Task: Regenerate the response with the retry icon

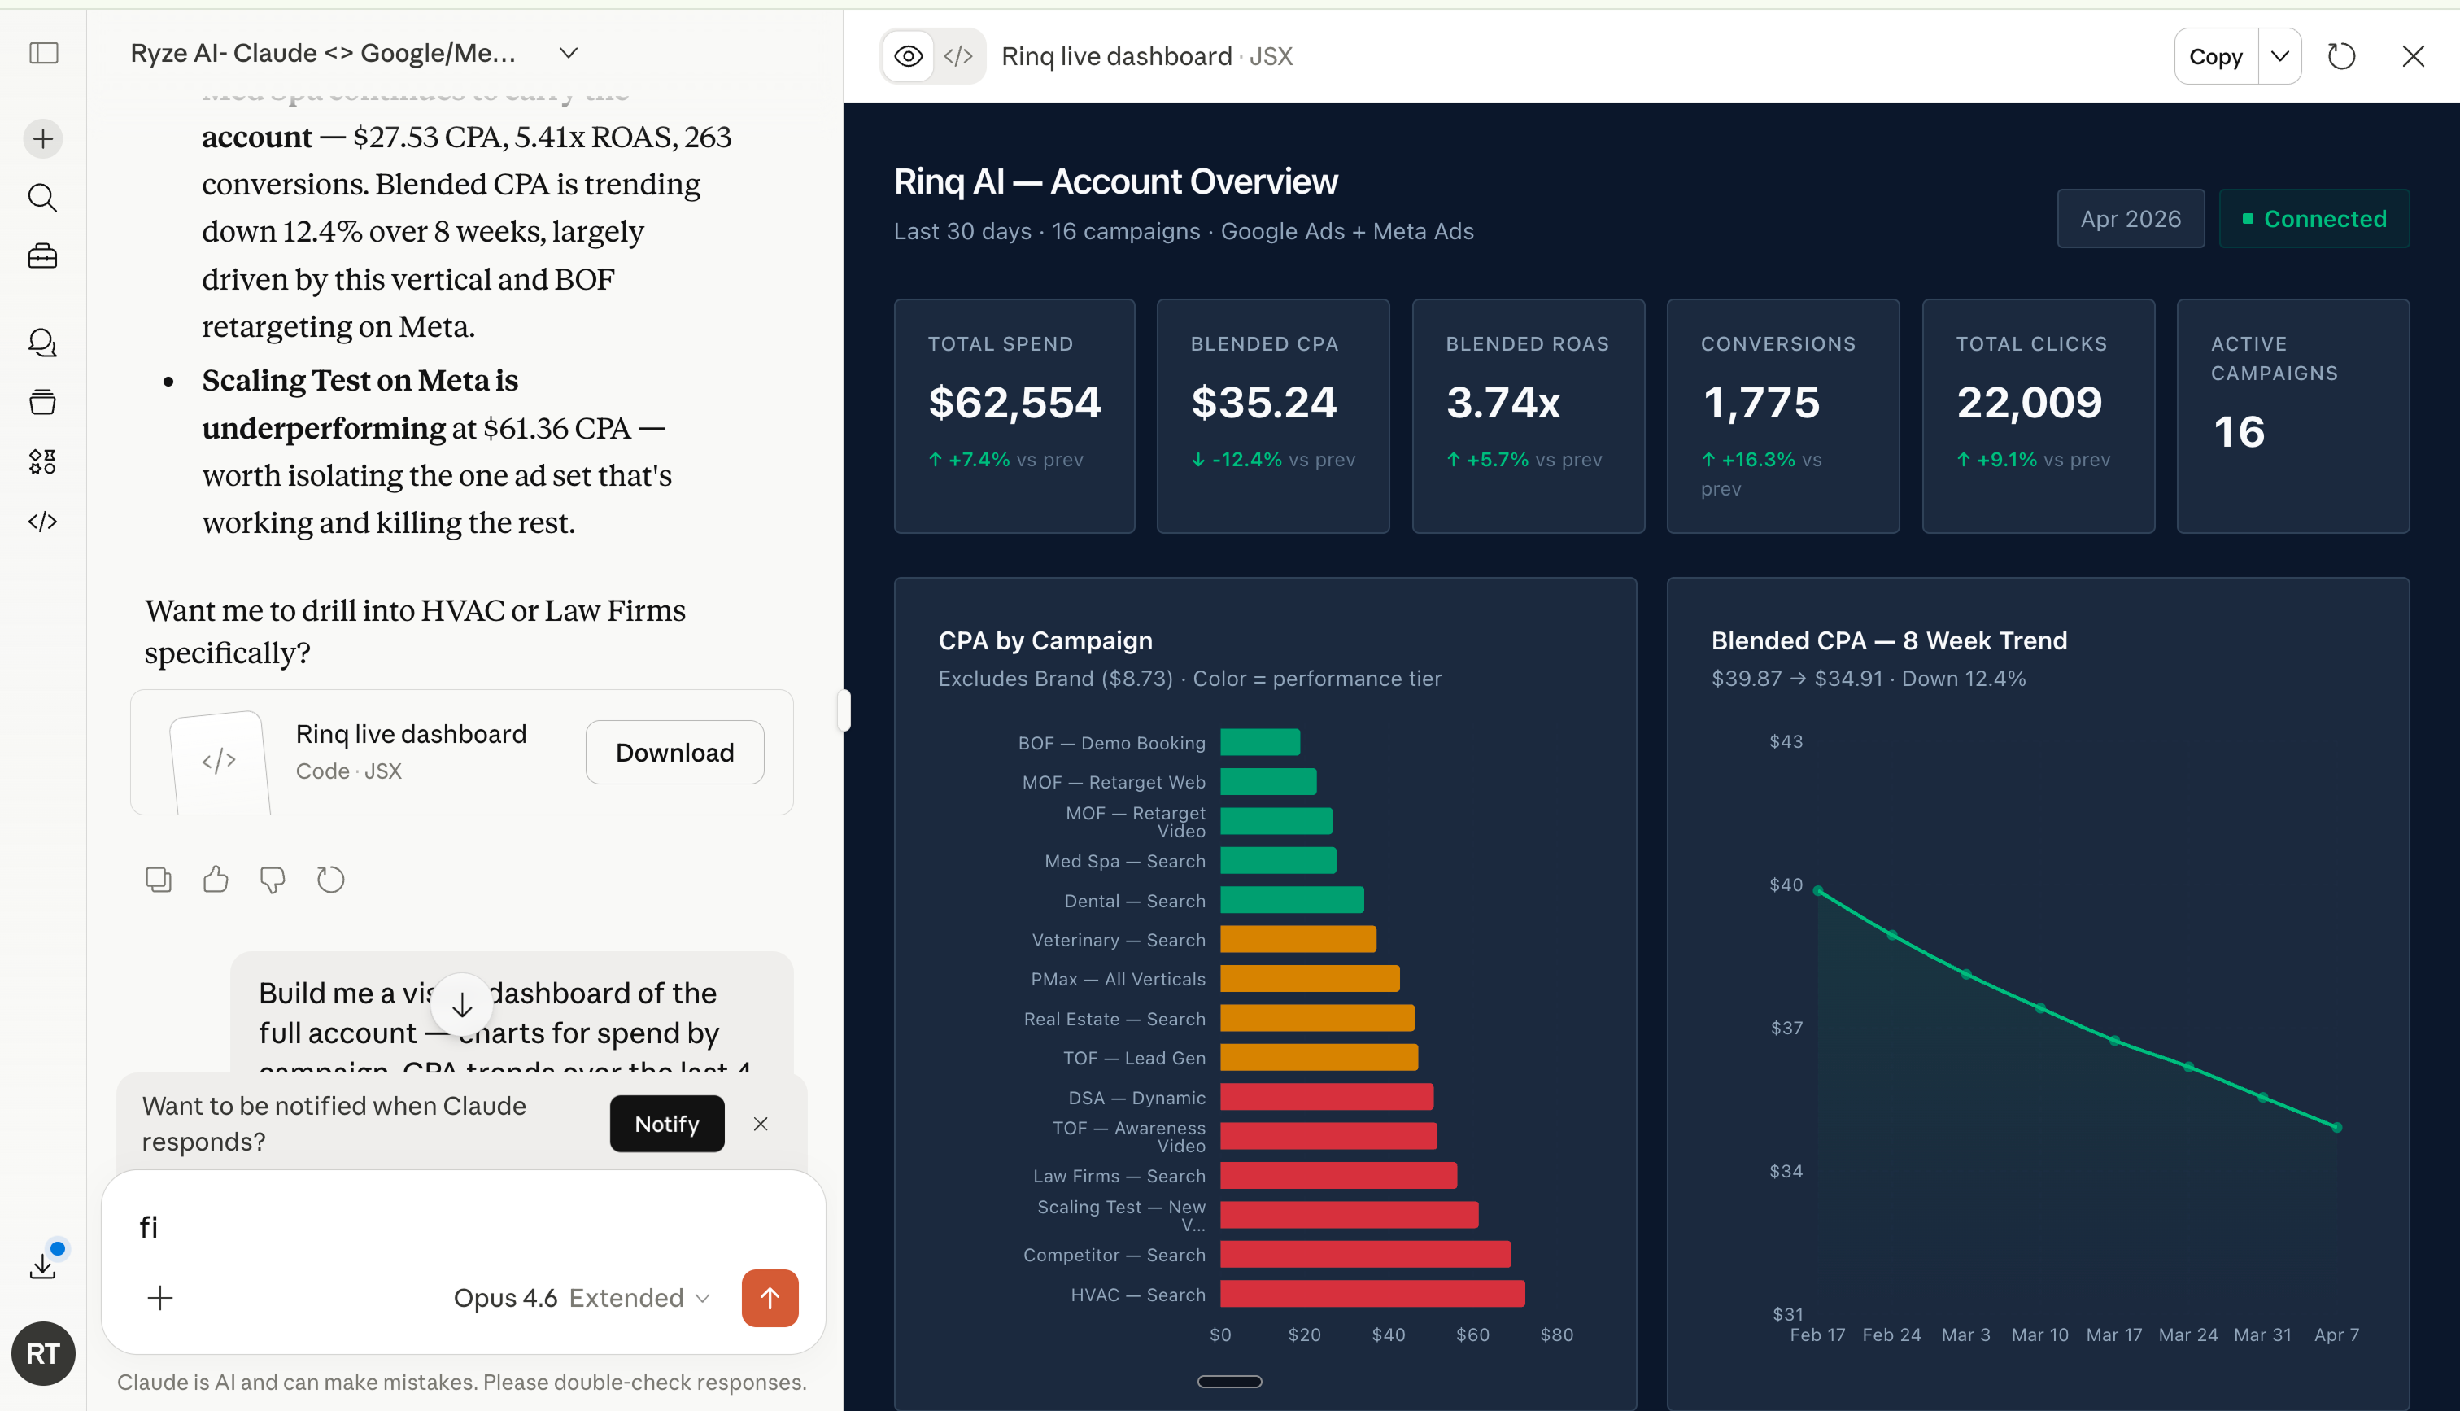Action: pos(330,878)
